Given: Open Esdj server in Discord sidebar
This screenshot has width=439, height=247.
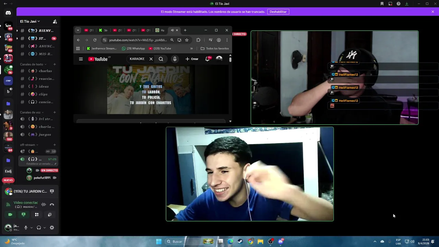Looking at the screenshot, I should pos(8,171).
